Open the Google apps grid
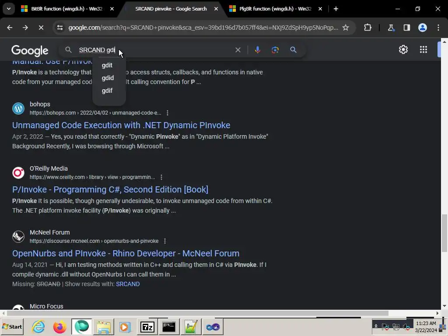 tap(423, 49)
